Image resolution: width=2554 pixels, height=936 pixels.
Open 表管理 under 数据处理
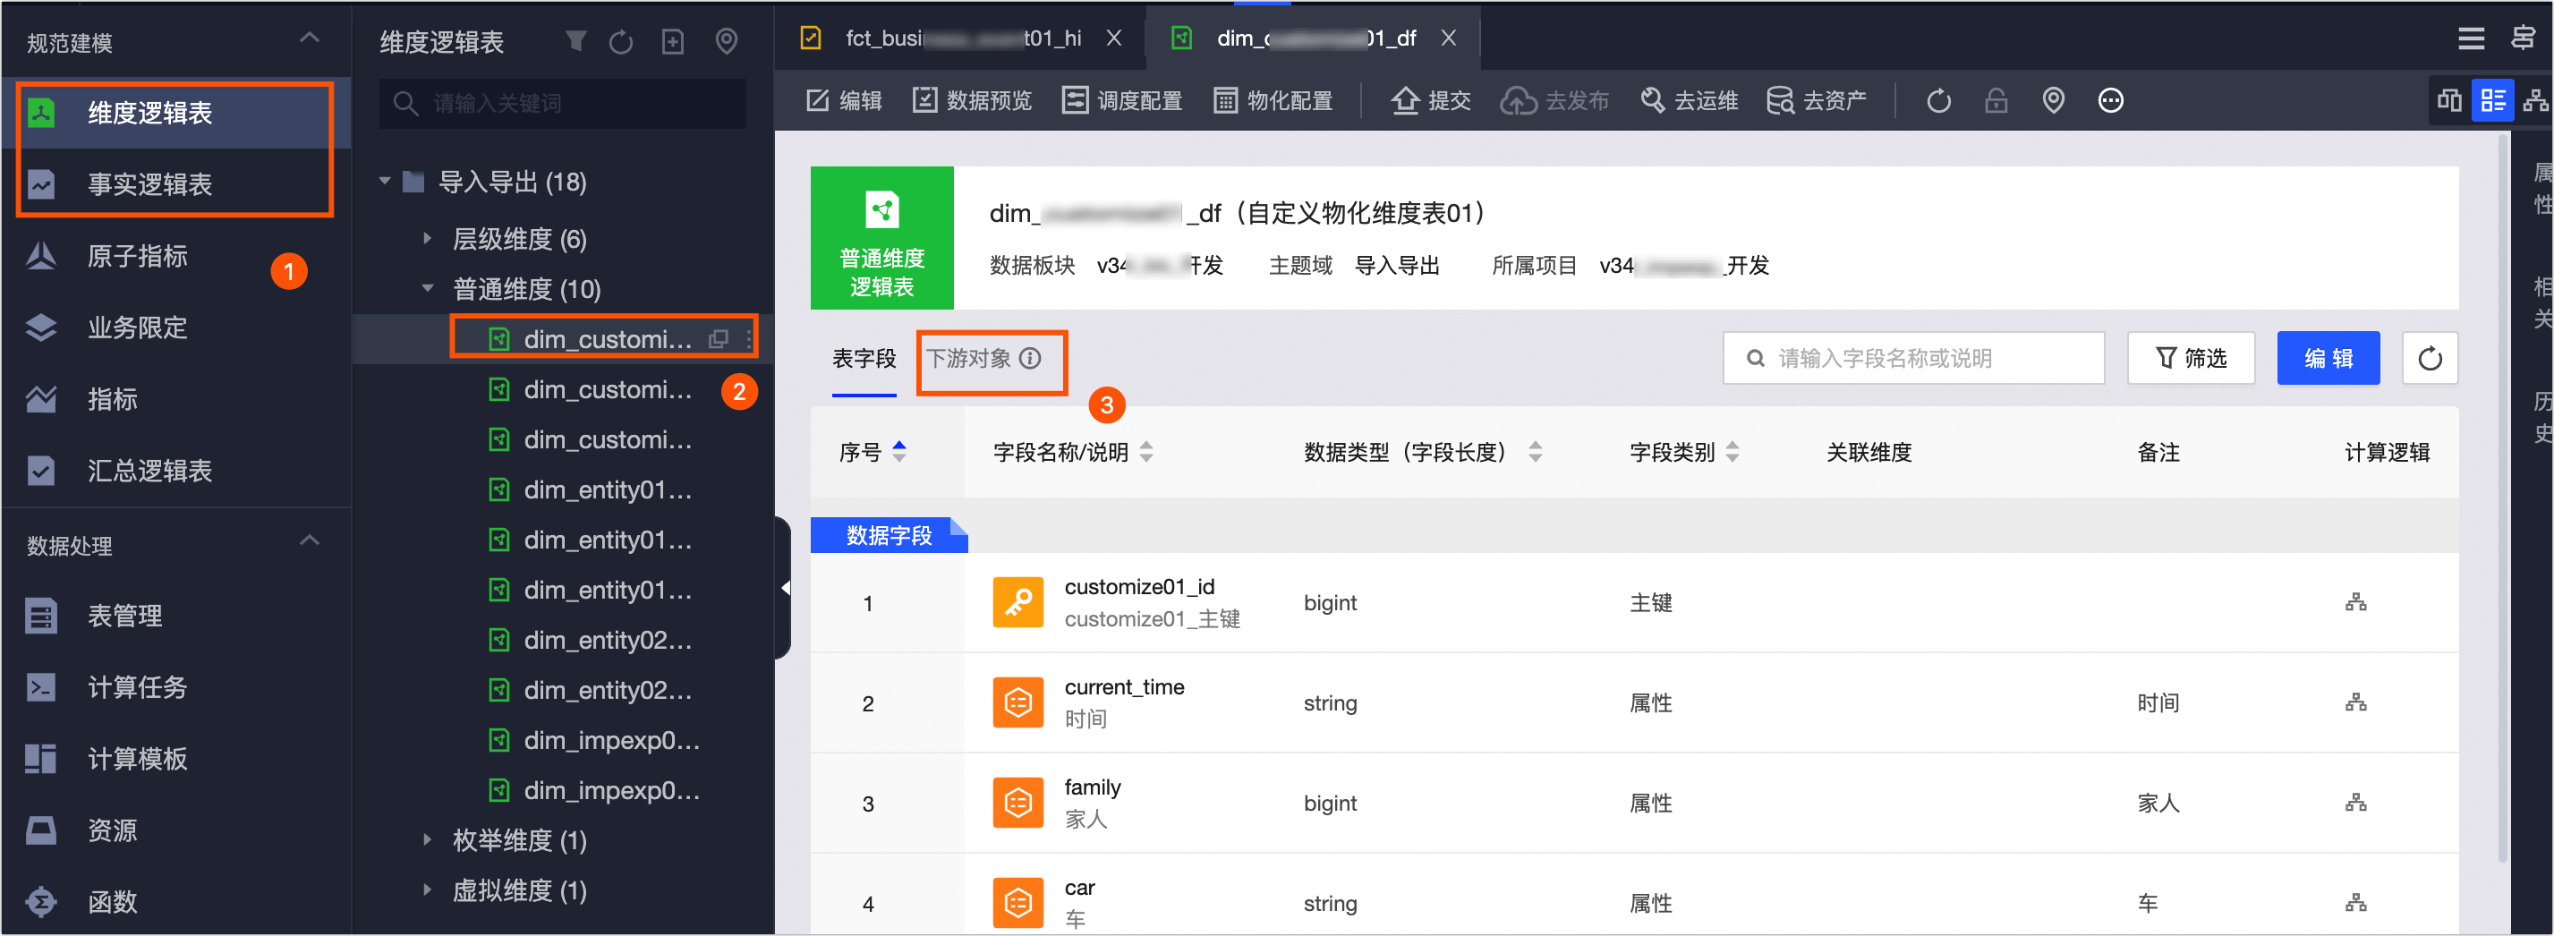click(123, 616)
